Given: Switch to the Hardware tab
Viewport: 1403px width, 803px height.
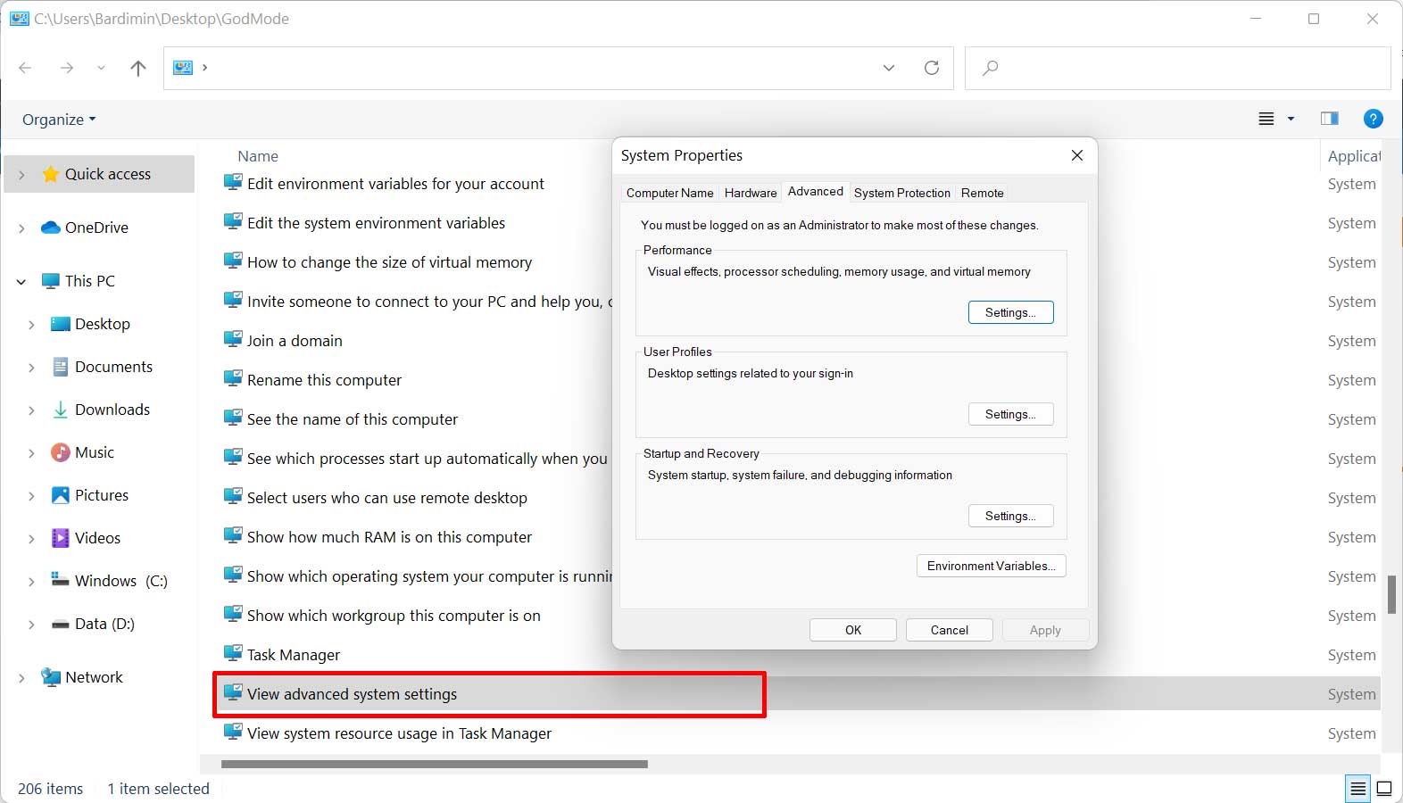Looking at the screenshot, I should [751, 193].
